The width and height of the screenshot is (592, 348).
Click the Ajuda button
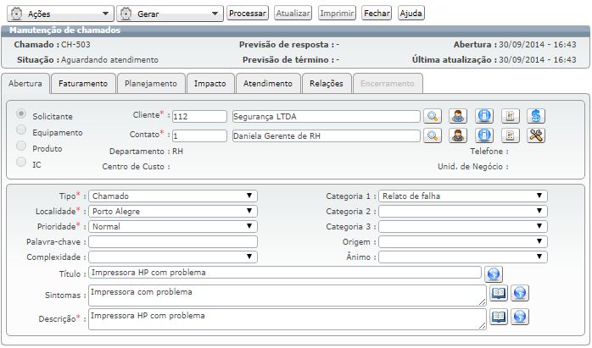tap(410, 14)
